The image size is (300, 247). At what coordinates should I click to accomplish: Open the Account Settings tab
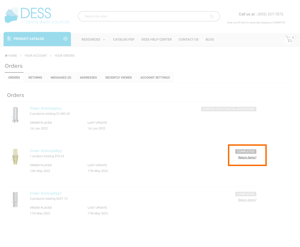[x=155, y=77]
